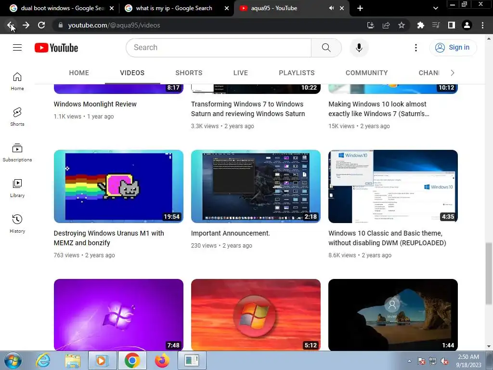Screen dimensions: 493x370
Task: Click the Nyan Cat video thumbnail
Action: (118, 186)
